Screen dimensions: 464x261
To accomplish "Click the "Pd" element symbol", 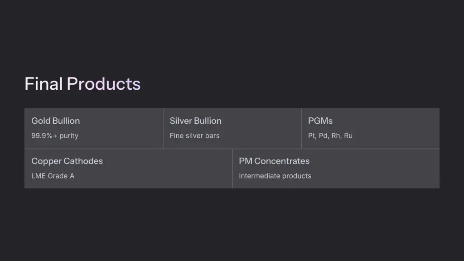I will (x=324, y=135).
